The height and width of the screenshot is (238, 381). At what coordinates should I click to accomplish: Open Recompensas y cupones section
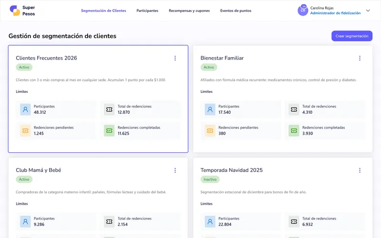(x=189, y=10)
